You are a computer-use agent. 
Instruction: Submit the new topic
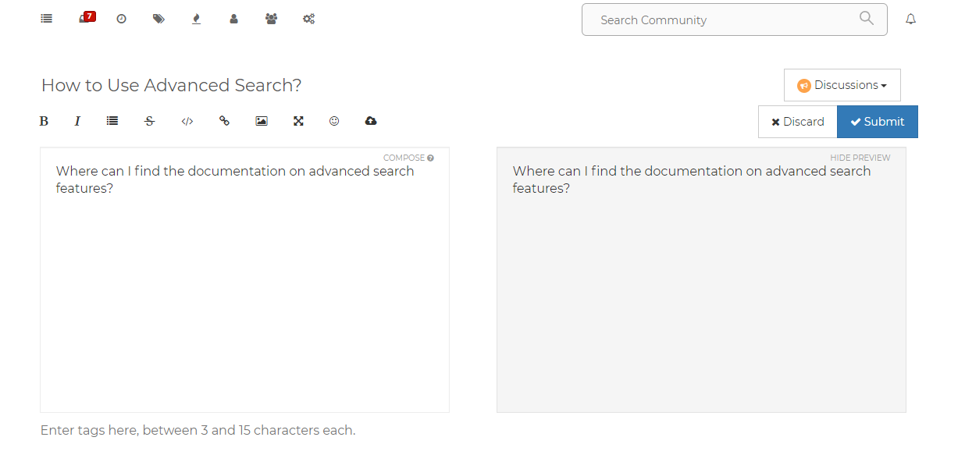pos(878,122)
